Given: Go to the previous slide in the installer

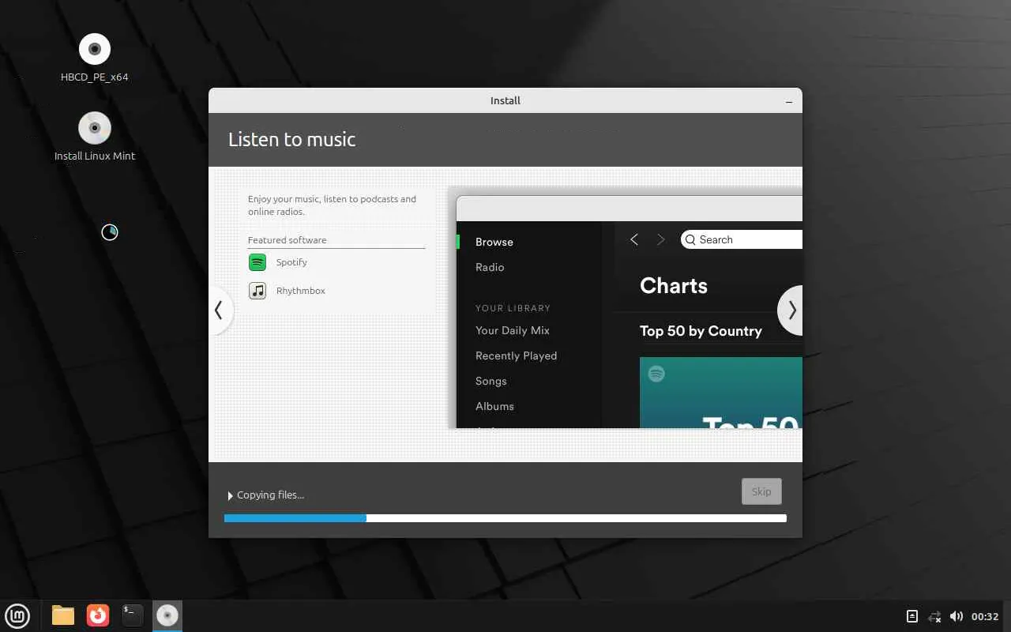Looking at the screenshot, I should point(220,310).
